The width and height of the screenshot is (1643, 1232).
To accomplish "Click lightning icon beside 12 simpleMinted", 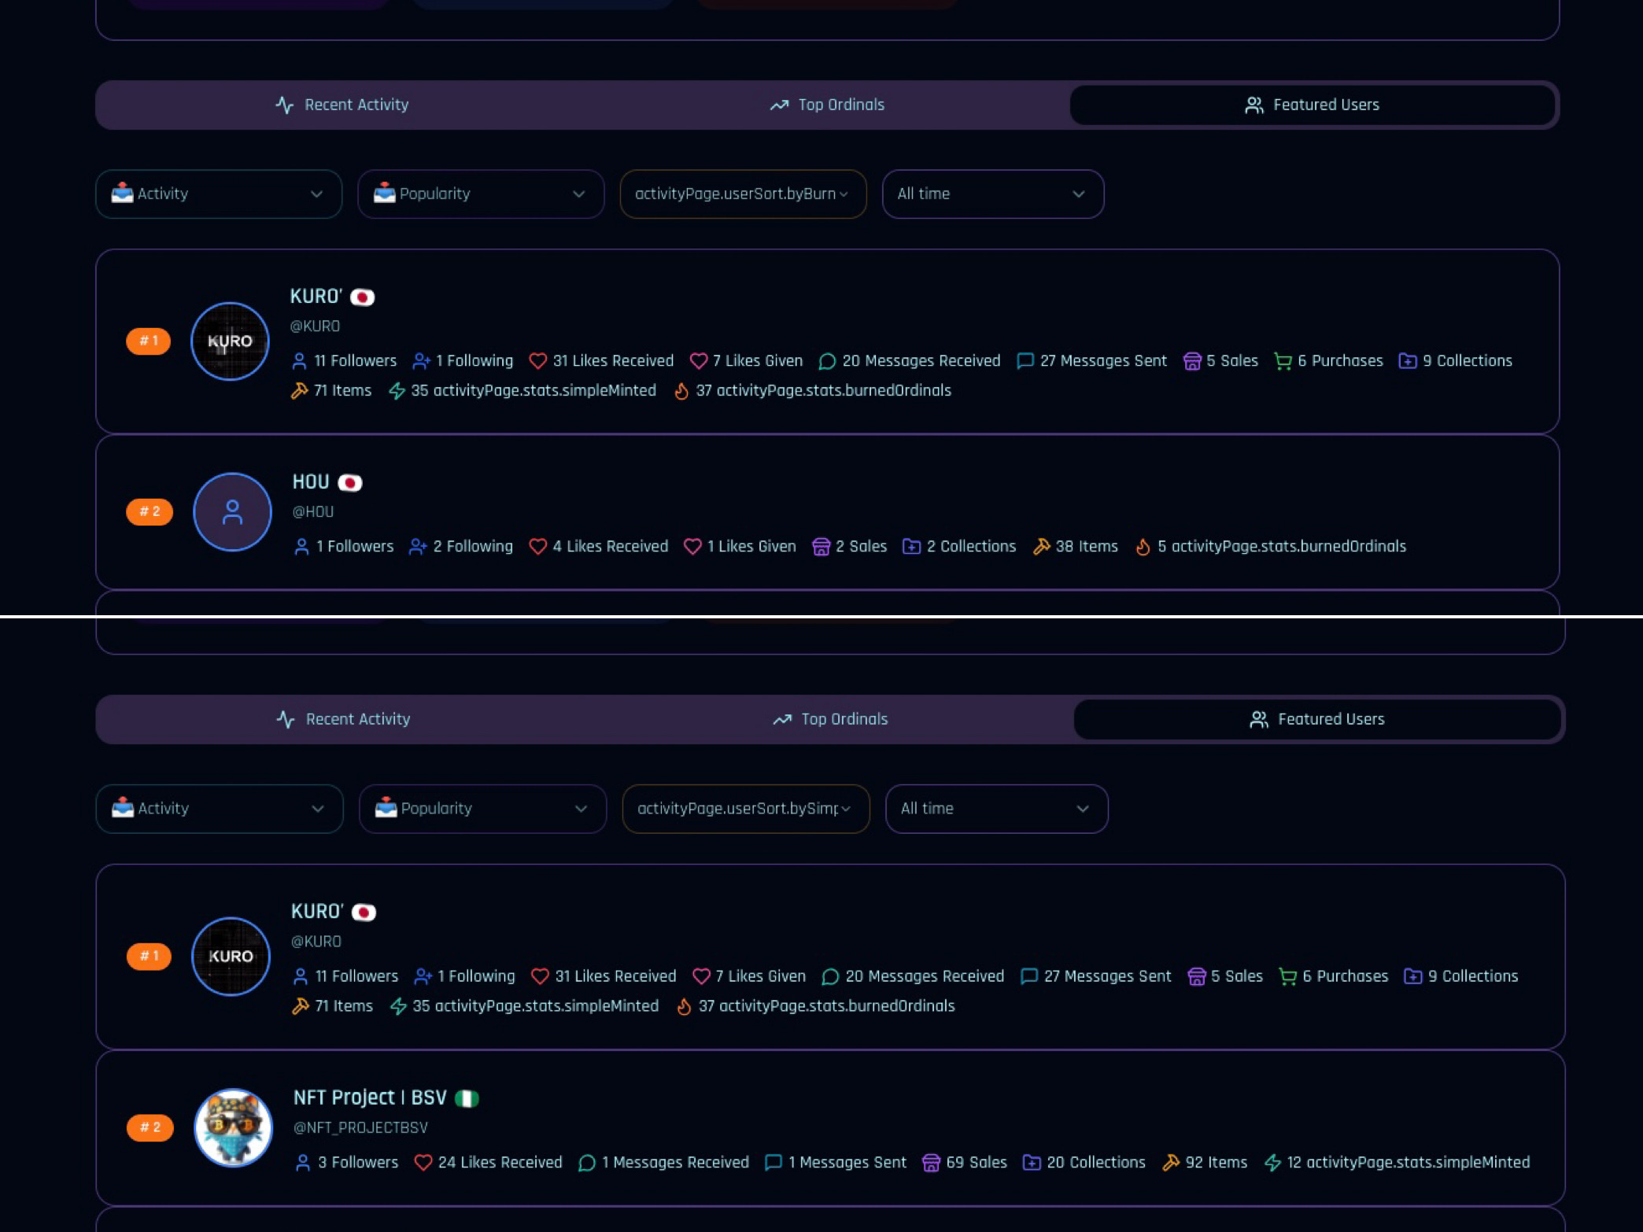I will point(1272,1162).
